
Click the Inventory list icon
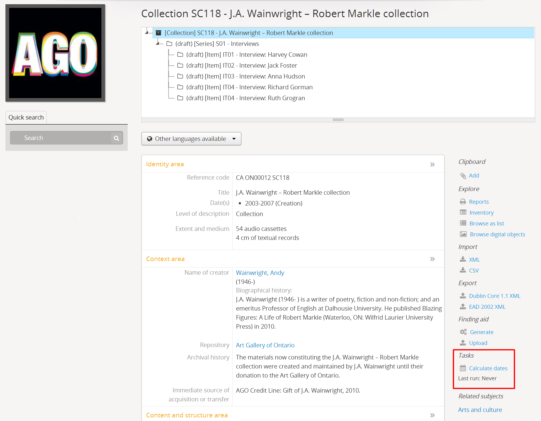(x=463, y=212)
